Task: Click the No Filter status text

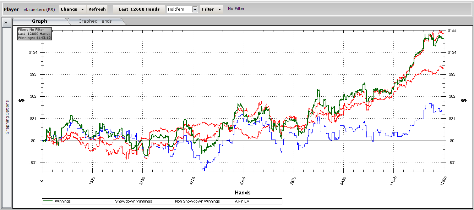Action: click(236, 9)
